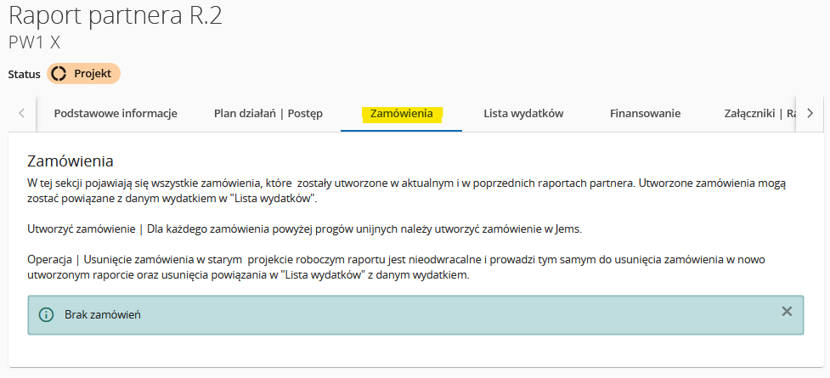The width and height of the screenshot is (830, 378).
Task: Switch to Plan działań | Postęp tab
Action: 268,113
